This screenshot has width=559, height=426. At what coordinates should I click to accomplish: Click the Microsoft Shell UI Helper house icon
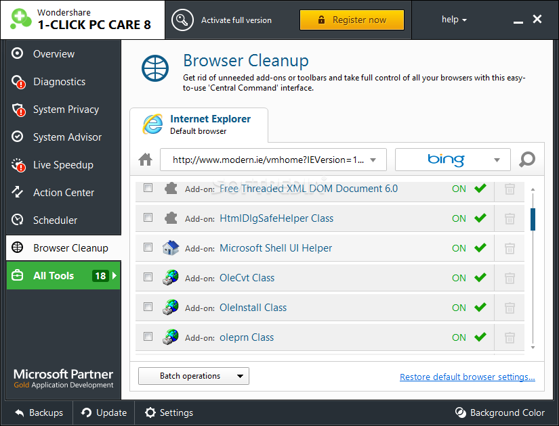pyautogui.click(x=170, y=247)
